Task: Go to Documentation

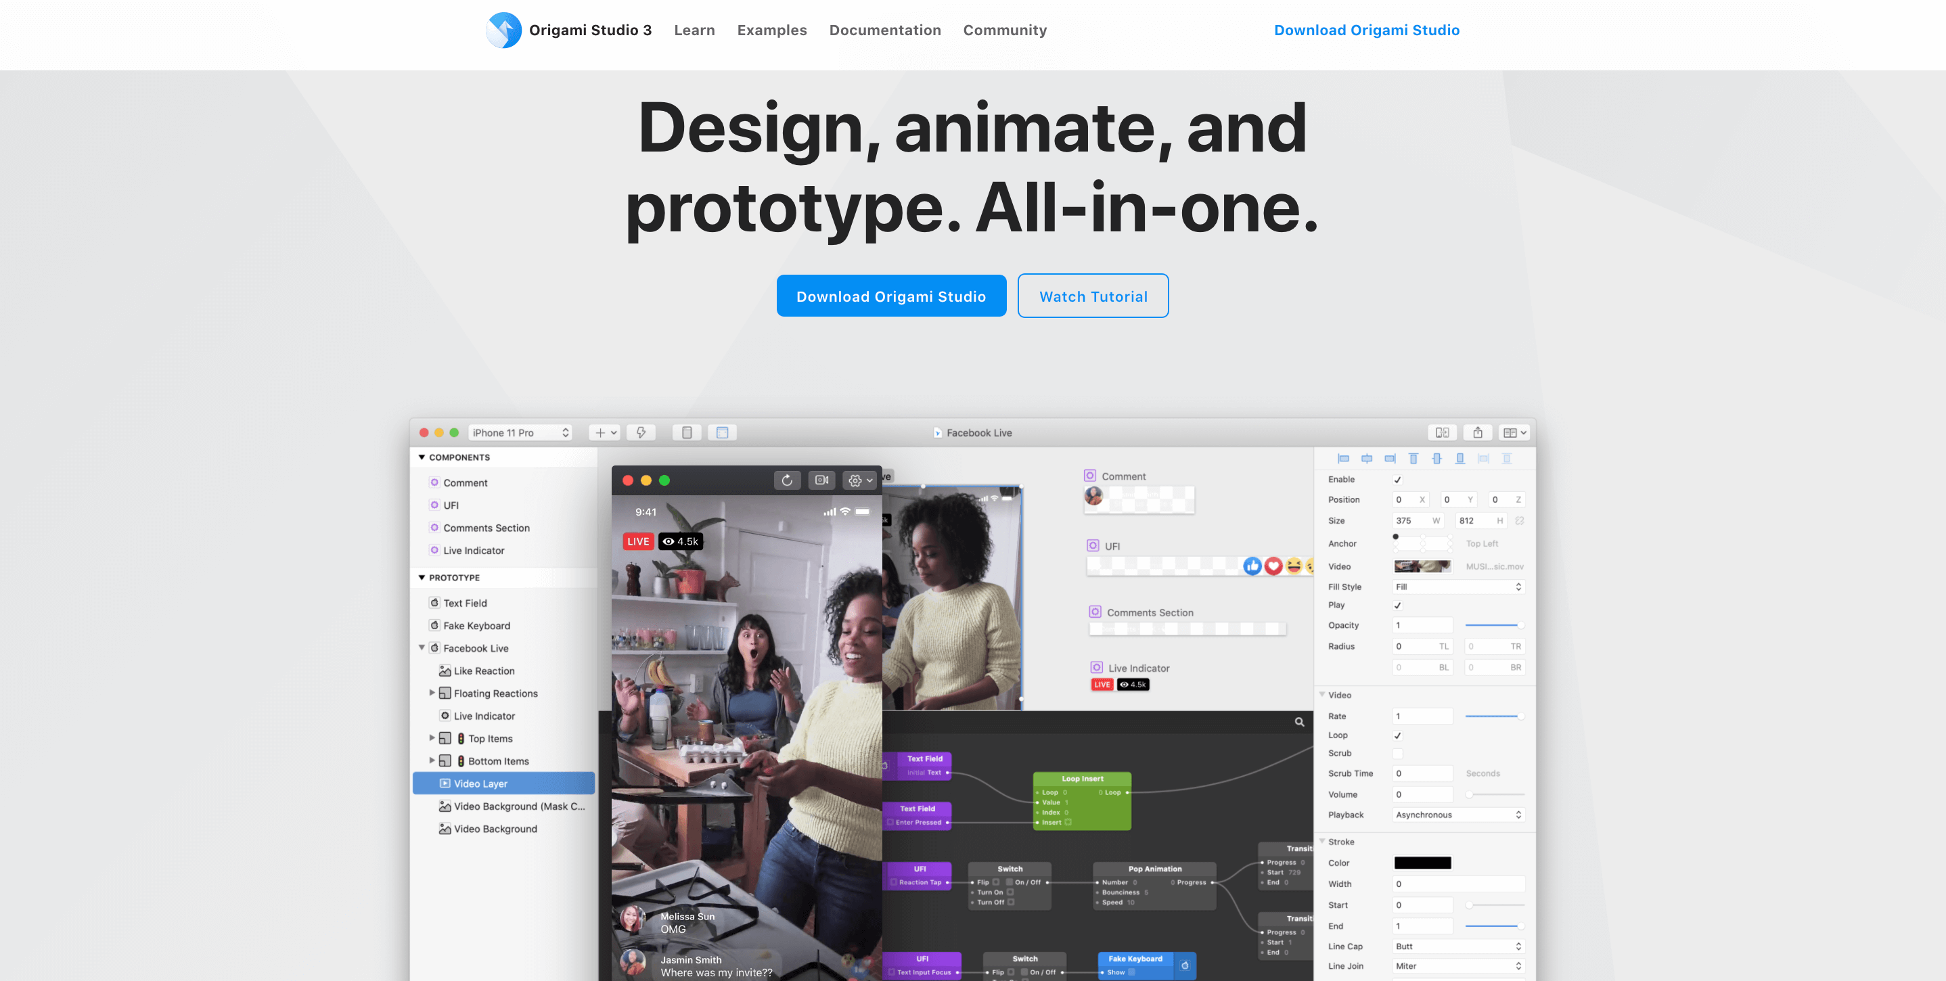Action: (x=884, y=30)
